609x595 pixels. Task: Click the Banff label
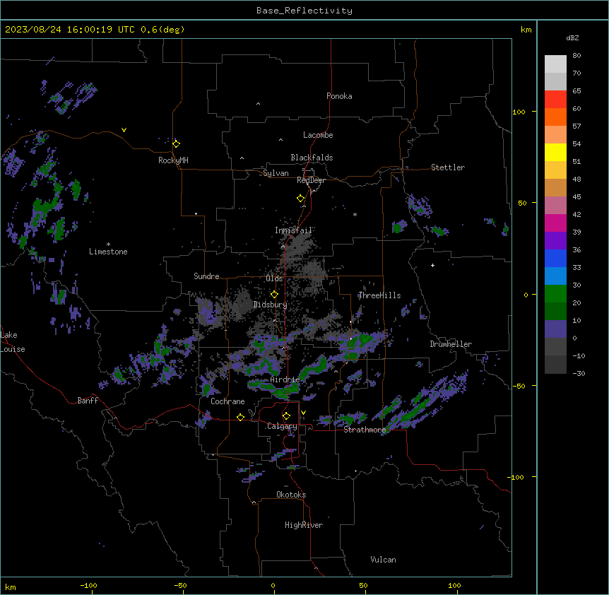(x=88, y=401)
